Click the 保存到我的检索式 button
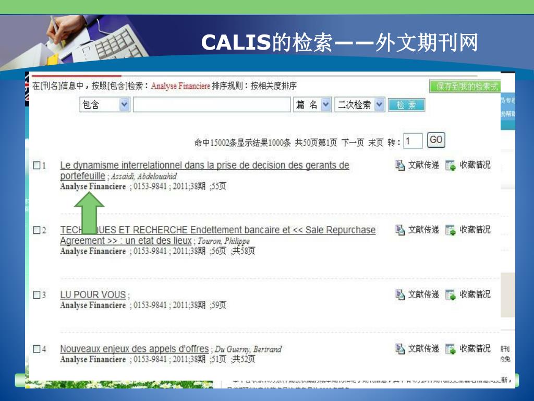The width and height of the screenshot is (534, 401). 465,86
